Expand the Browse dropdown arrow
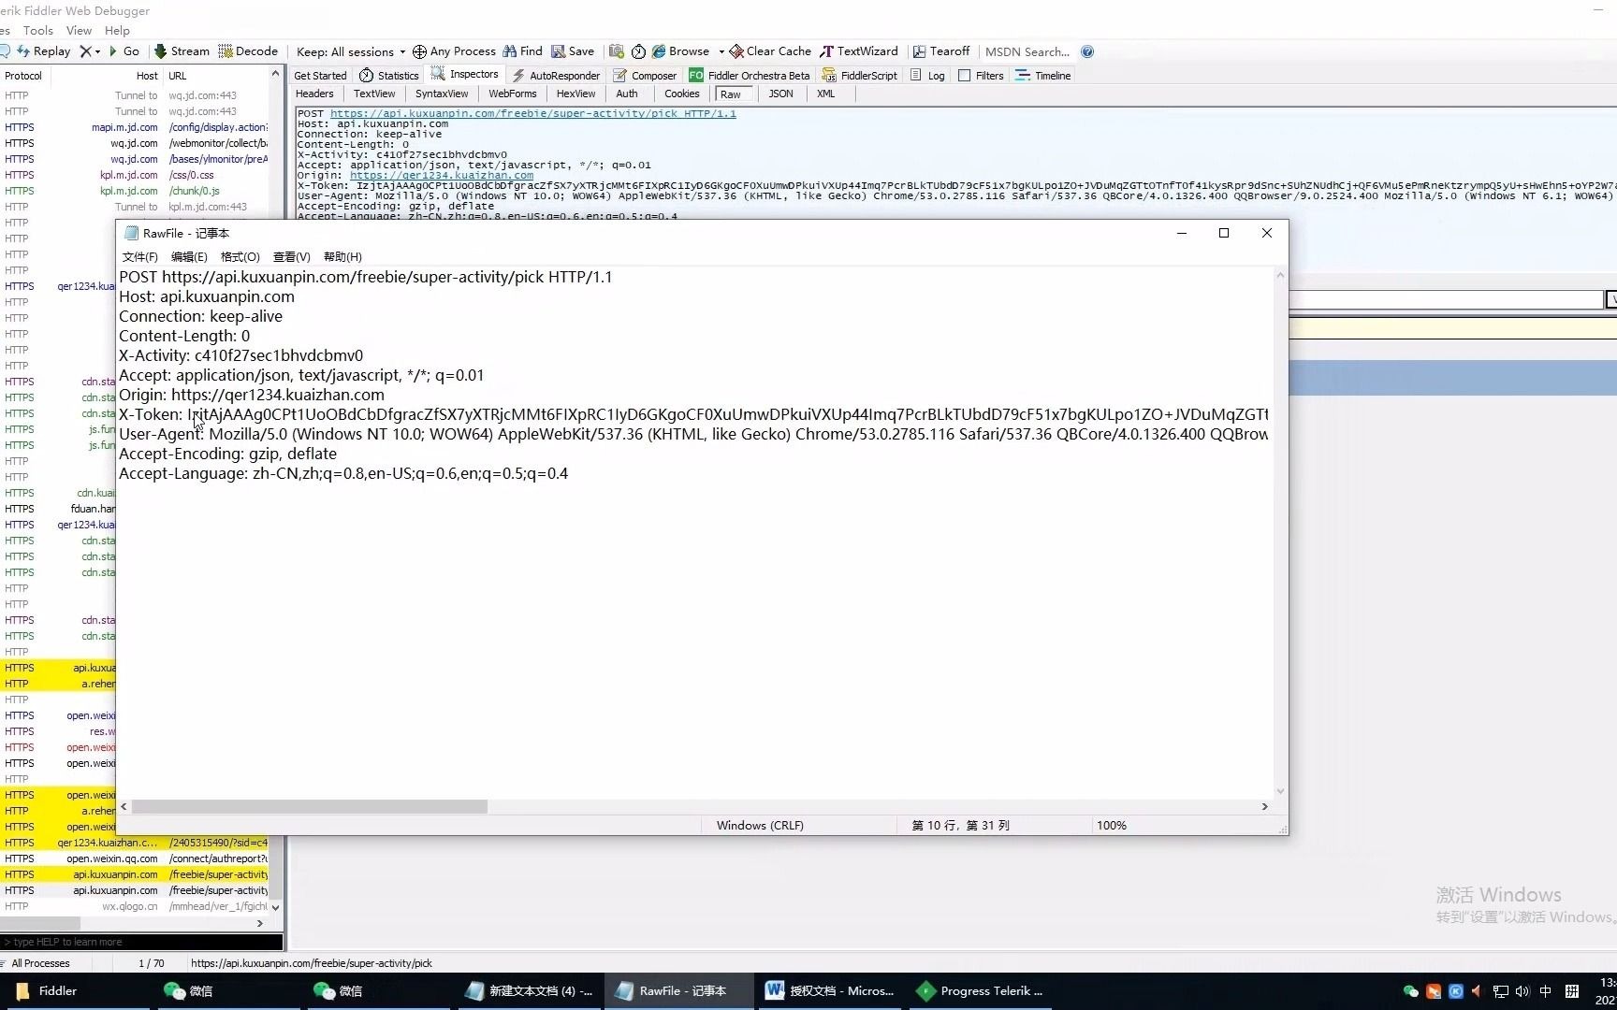1617x1010 pixels. click(x=721, y=51)
